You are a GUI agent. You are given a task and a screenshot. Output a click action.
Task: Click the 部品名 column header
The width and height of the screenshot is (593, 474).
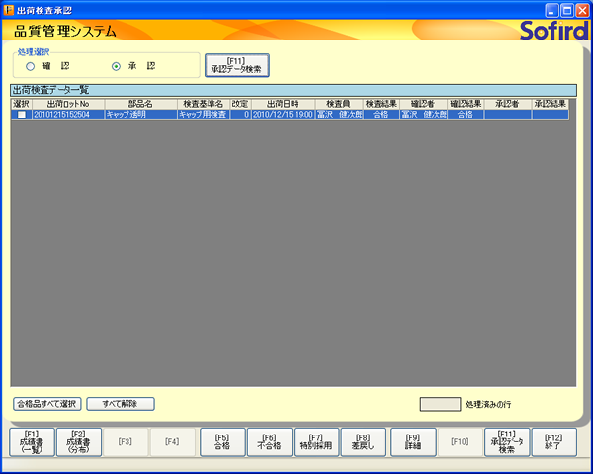click(140, 104)
